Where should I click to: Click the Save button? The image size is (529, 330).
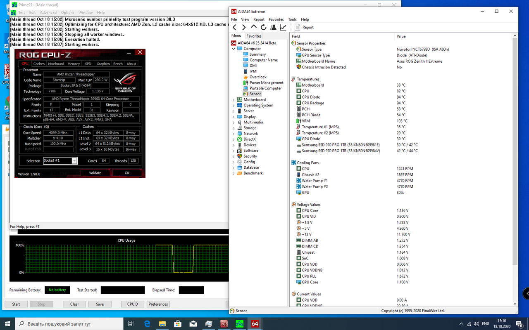pyautogui.click(x=100, y=304)
